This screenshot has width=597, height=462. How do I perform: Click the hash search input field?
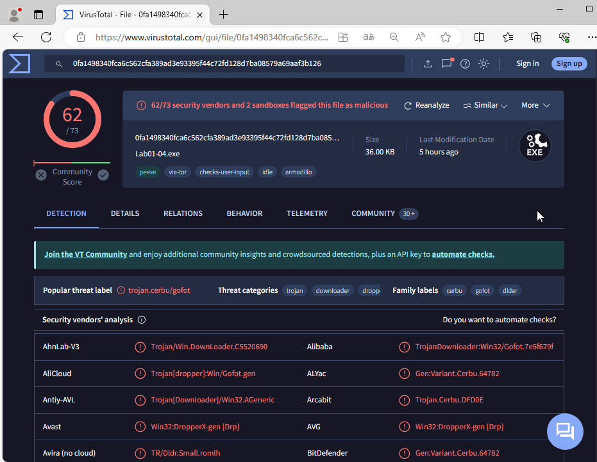224,63
